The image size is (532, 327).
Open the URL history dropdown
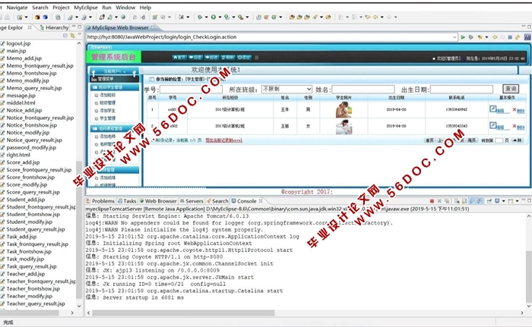click(454, 37)
